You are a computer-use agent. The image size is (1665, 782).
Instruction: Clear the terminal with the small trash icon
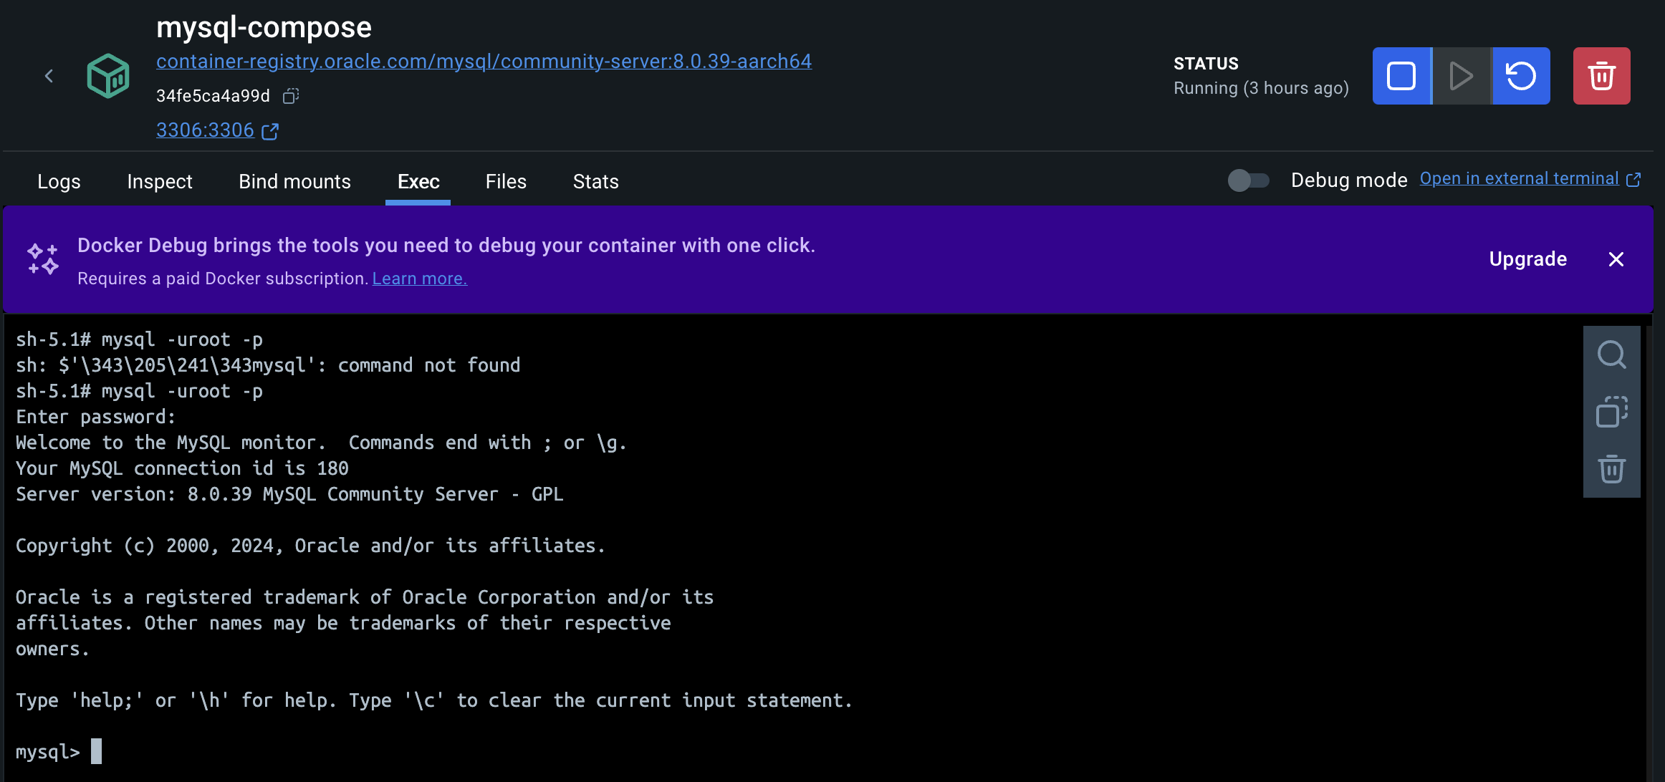tap(1611, 469)
